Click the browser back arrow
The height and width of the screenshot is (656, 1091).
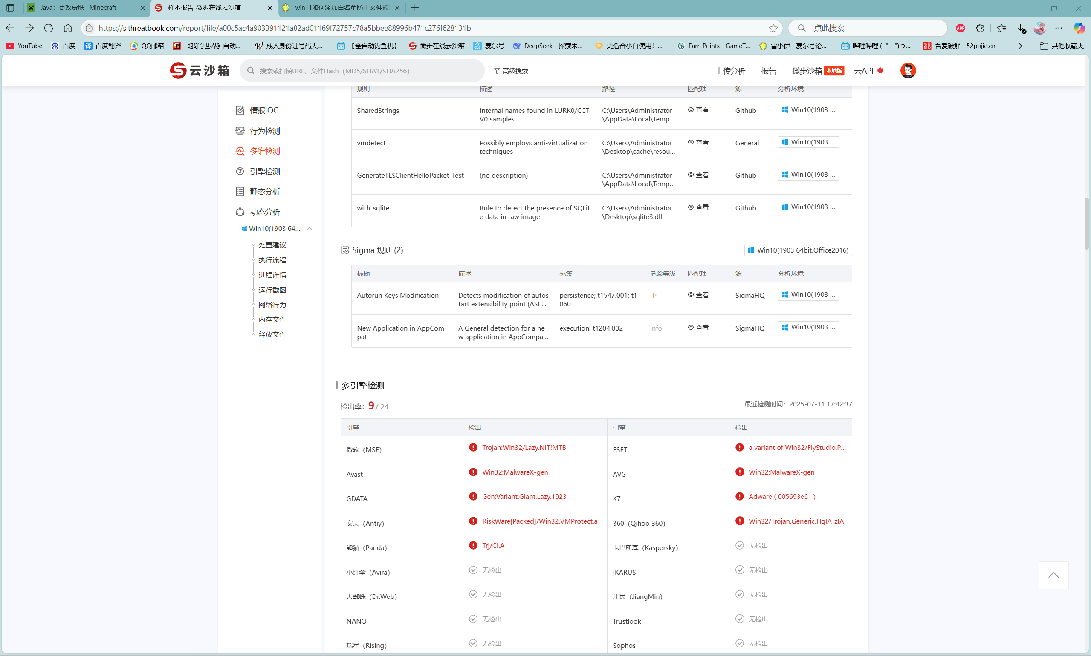click(10, 28)
